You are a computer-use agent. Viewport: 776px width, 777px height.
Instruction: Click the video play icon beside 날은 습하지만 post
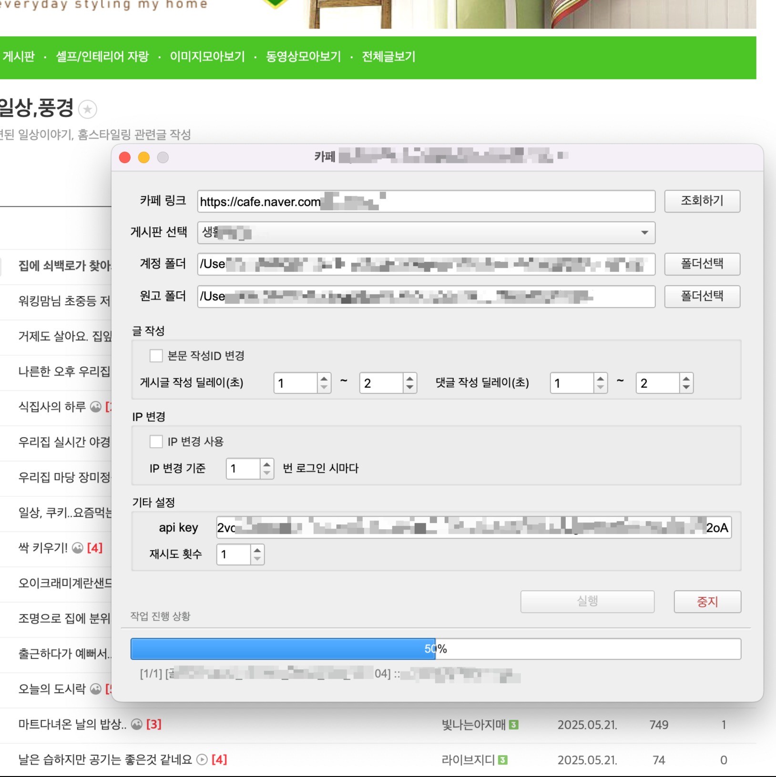tap(202, 760)
